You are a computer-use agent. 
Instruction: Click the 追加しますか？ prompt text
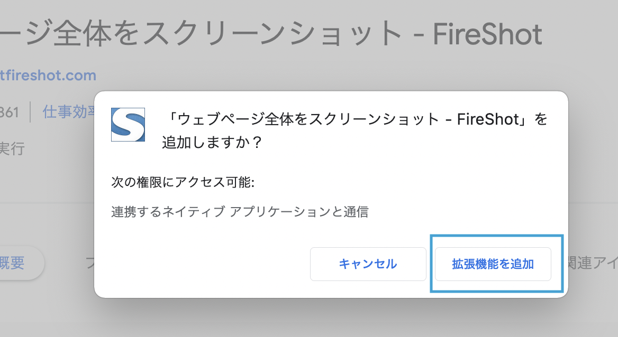coord(212,143)
